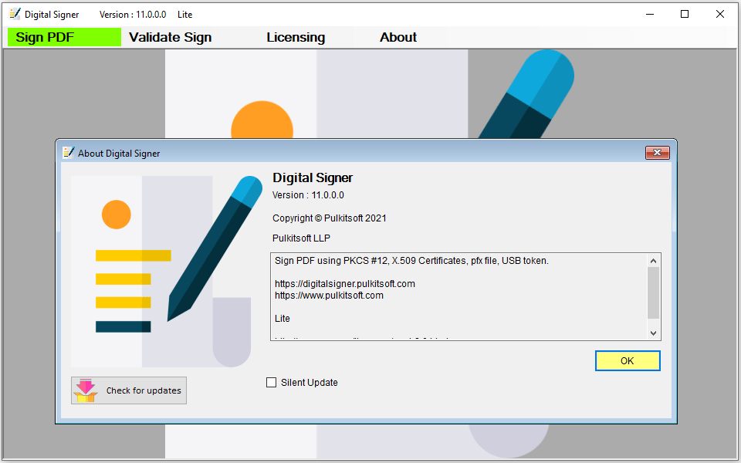The height and width of the screenshot is (463, 741).
Task: Click the pen and document logo image in dialog
Action: (167, 271)
